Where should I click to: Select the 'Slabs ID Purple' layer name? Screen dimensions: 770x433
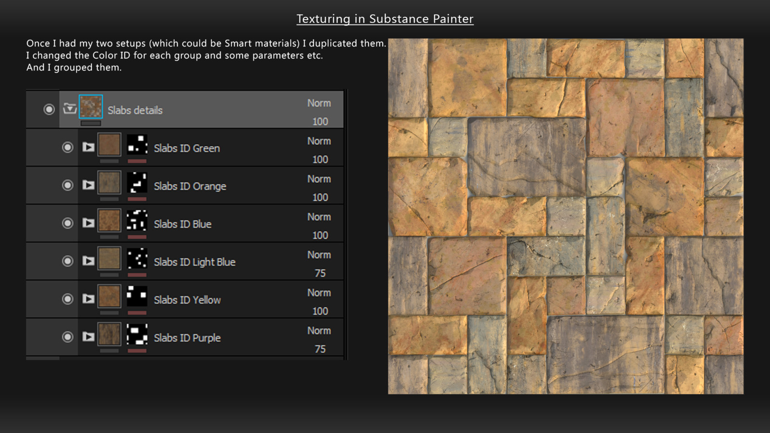point(187,338)
